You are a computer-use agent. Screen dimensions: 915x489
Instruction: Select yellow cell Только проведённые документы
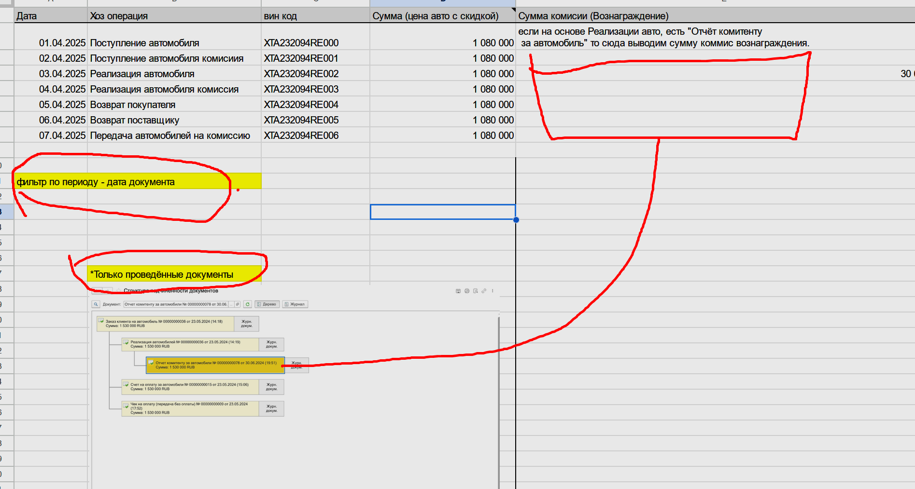pos(174,274)
